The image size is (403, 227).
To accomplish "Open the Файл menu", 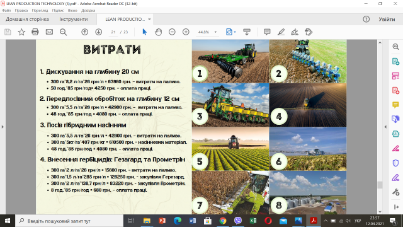I will 6,11.
